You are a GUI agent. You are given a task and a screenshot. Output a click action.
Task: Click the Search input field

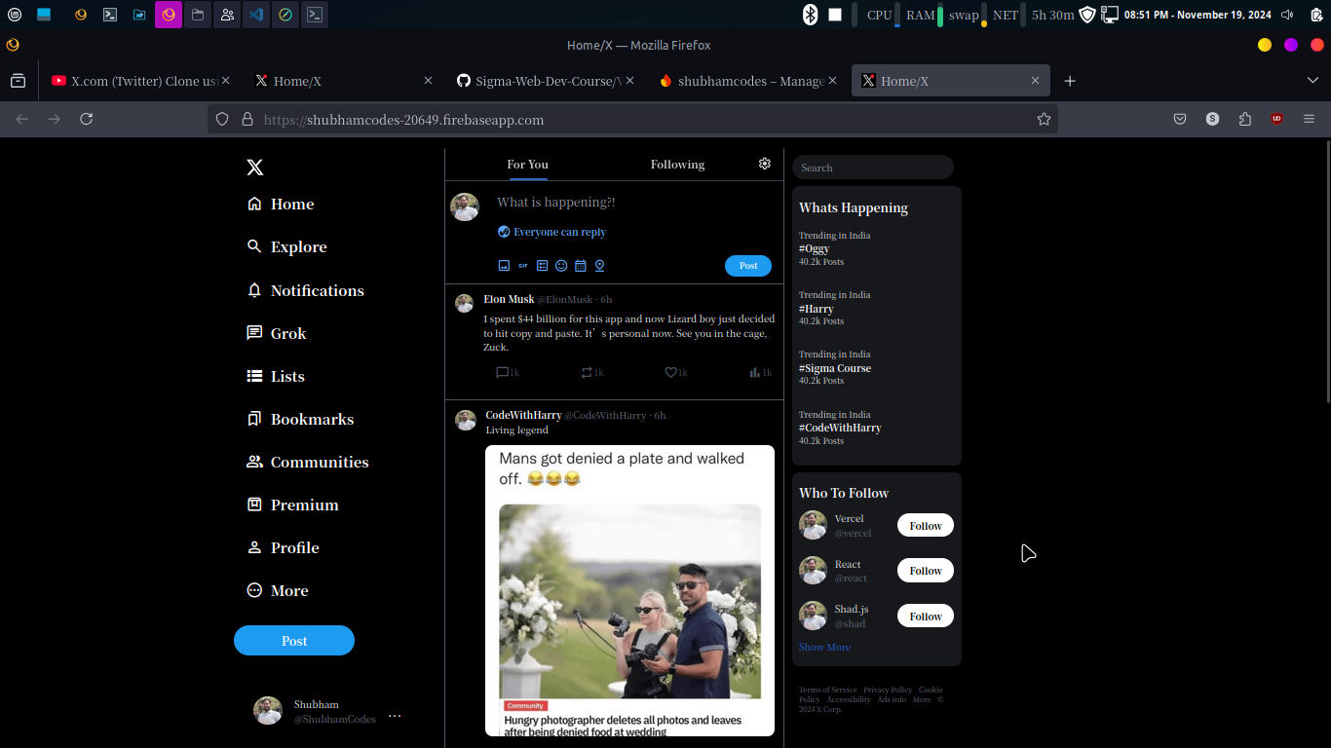[872, 168]
